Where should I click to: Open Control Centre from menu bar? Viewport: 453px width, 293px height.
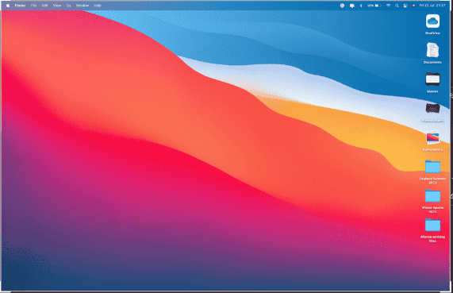[x=405, y=6]
